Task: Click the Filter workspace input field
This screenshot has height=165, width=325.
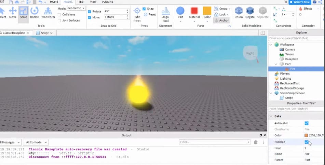Action: pyautogui.click(x=296, y=38)
